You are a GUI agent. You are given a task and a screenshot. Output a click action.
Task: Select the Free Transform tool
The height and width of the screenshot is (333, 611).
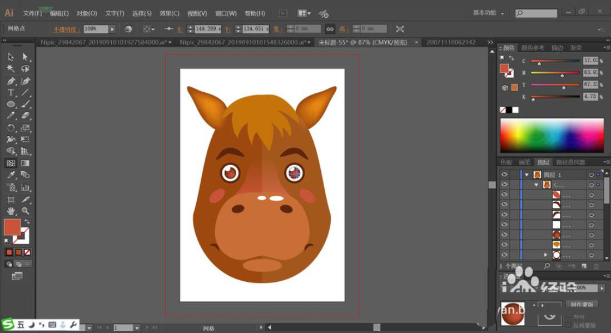(x=26, y=140)
